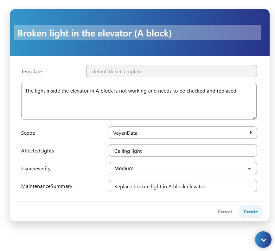Click the divider line above the Cancel button
Viewport: 275px width, 251px height.
(140, 201)
